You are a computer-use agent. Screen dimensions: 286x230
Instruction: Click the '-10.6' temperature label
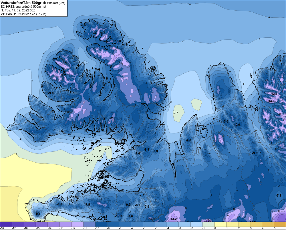pyautogui.click(x=237, y=125)
